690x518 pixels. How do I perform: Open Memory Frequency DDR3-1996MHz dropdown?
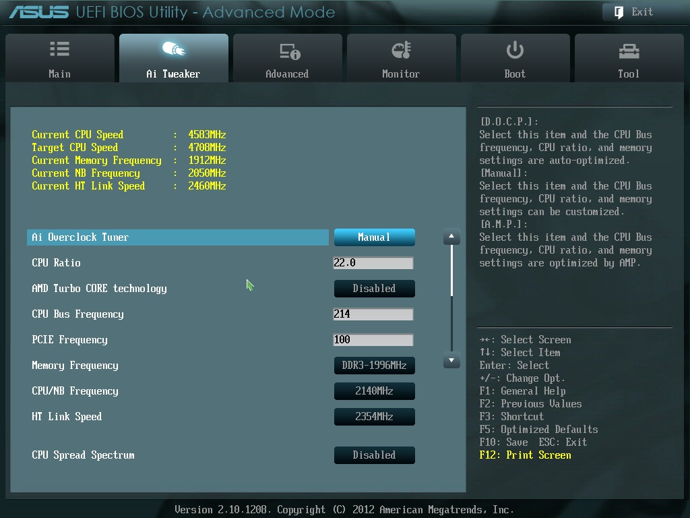pyautogui.click(x=375, y=365)
